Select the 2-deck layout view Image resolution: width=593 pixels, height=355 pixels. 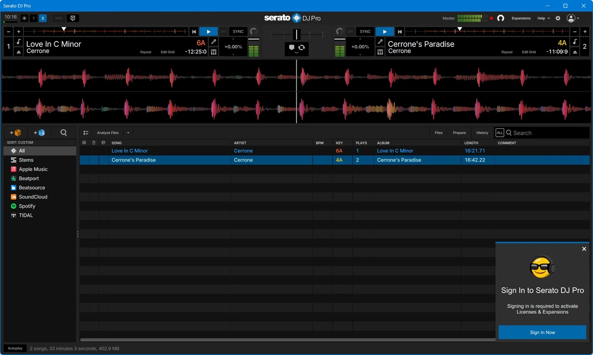[43, 18]
